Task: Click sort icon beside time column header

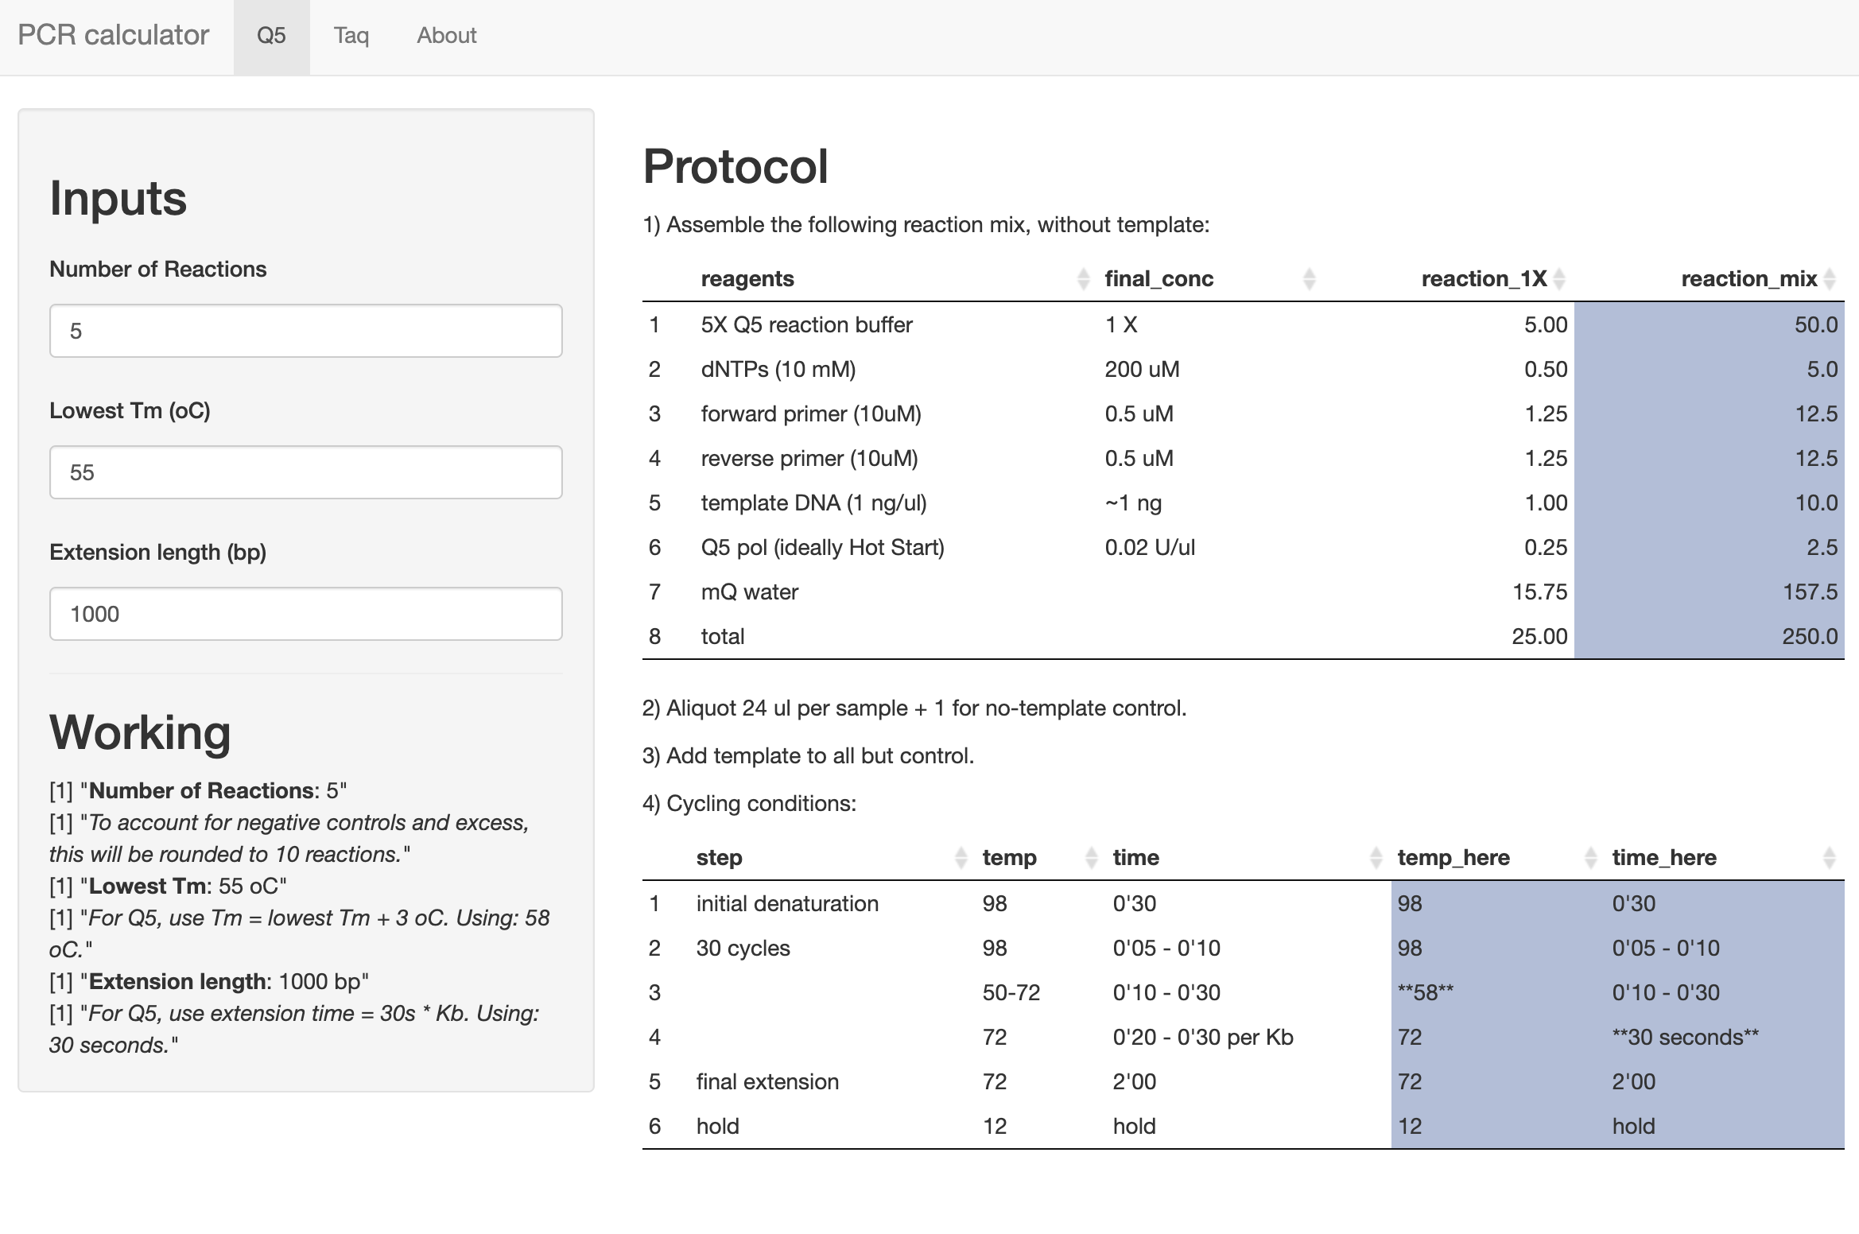Action: click(x=1376, y=858)
